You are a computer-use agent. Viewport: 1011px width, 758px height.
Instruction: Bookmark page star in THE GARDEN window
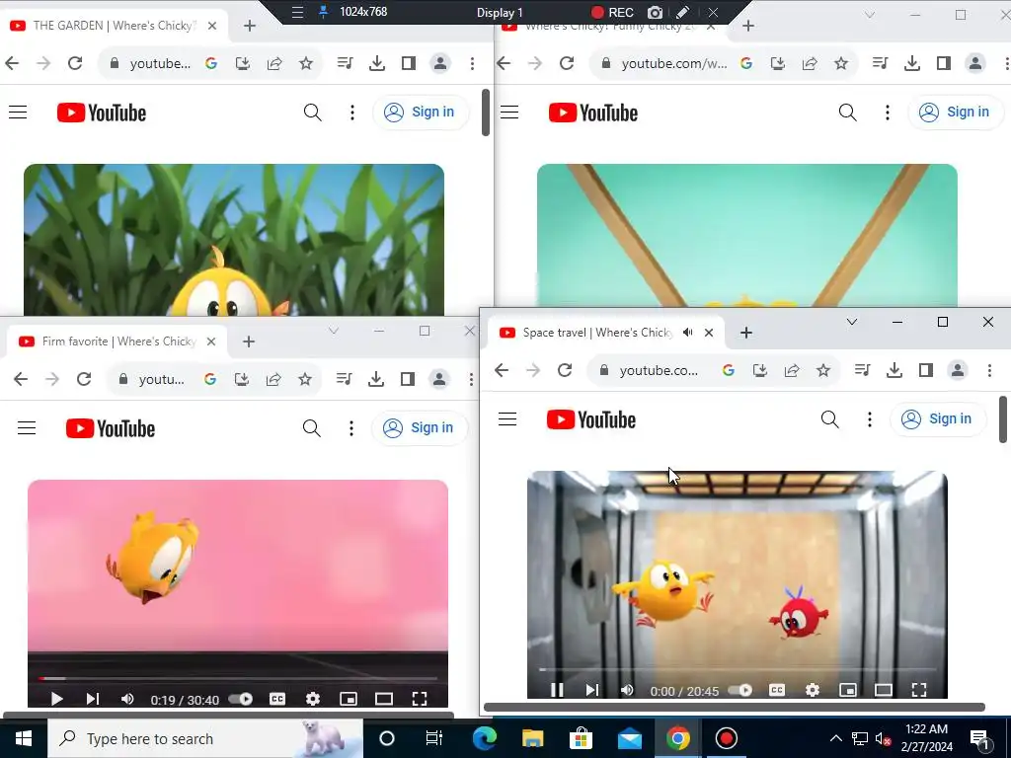coord(306,63)
